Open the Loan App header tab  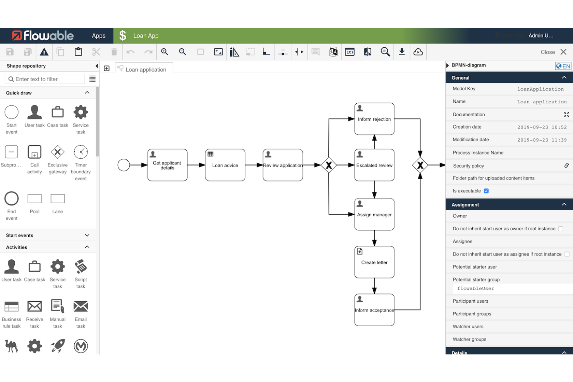click(x=139, y=36)
